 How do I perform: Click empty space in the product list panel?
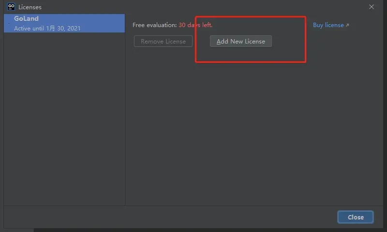64,121
